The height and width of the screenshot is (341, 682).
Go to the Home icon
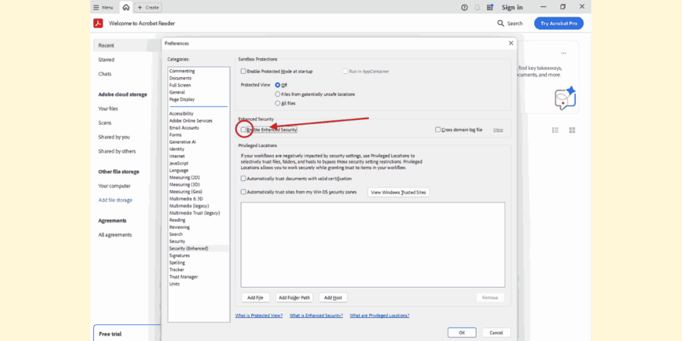pyautogui.click(x=126, y=7)
